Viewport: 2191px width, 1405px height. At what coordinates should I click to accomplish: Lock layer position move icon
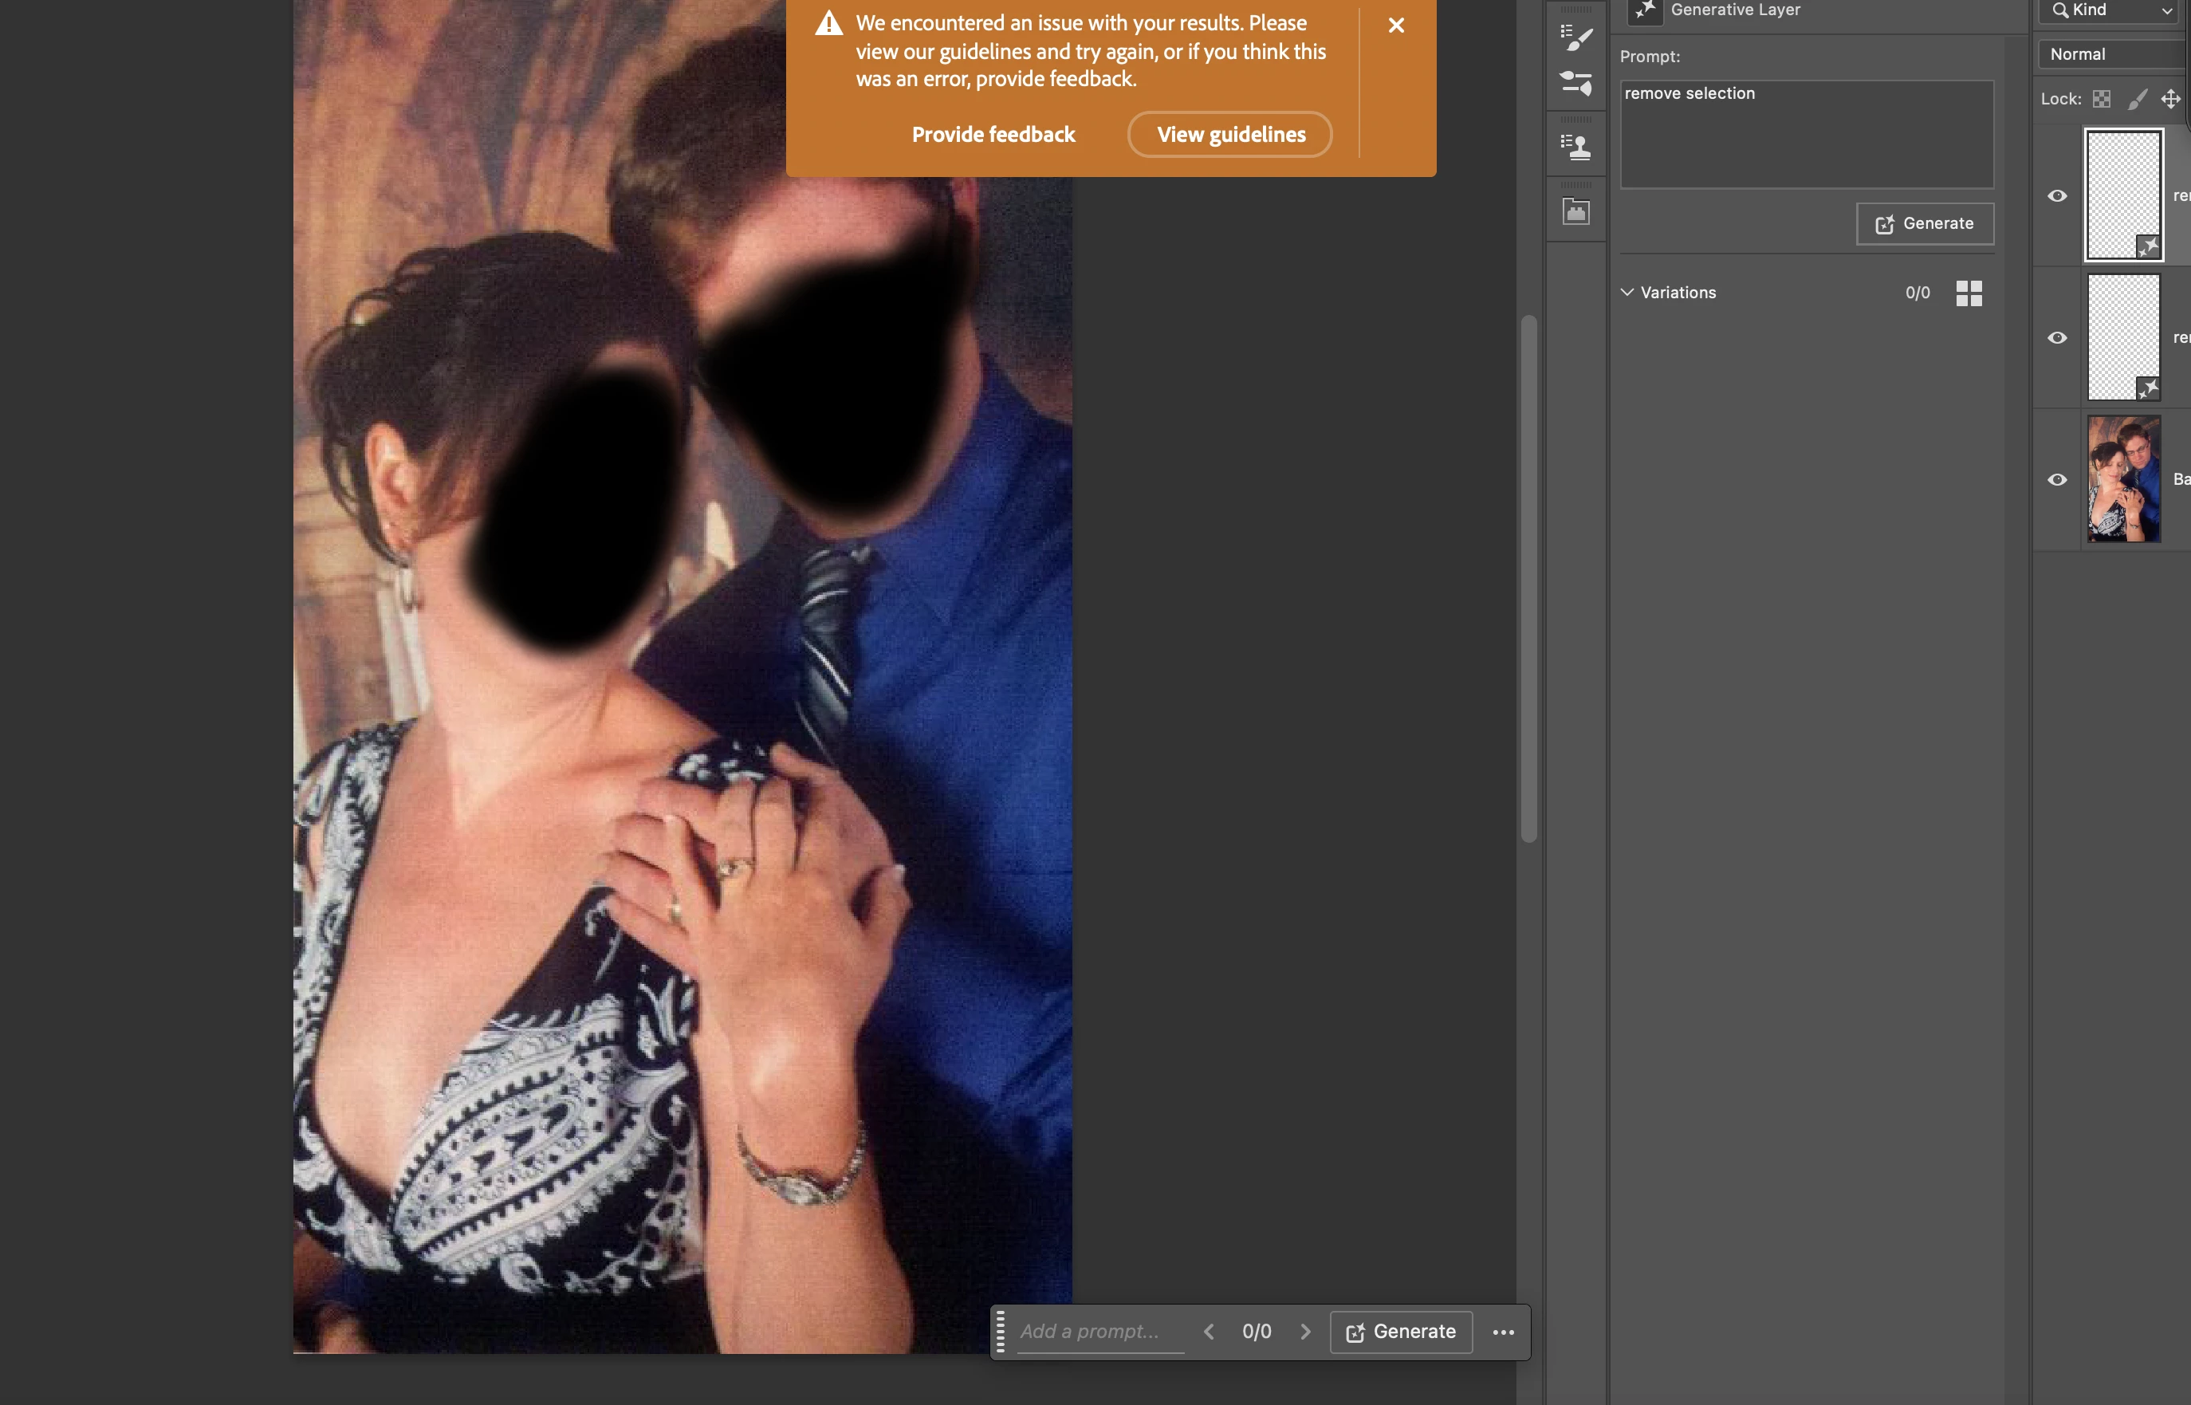[2171, 99]
